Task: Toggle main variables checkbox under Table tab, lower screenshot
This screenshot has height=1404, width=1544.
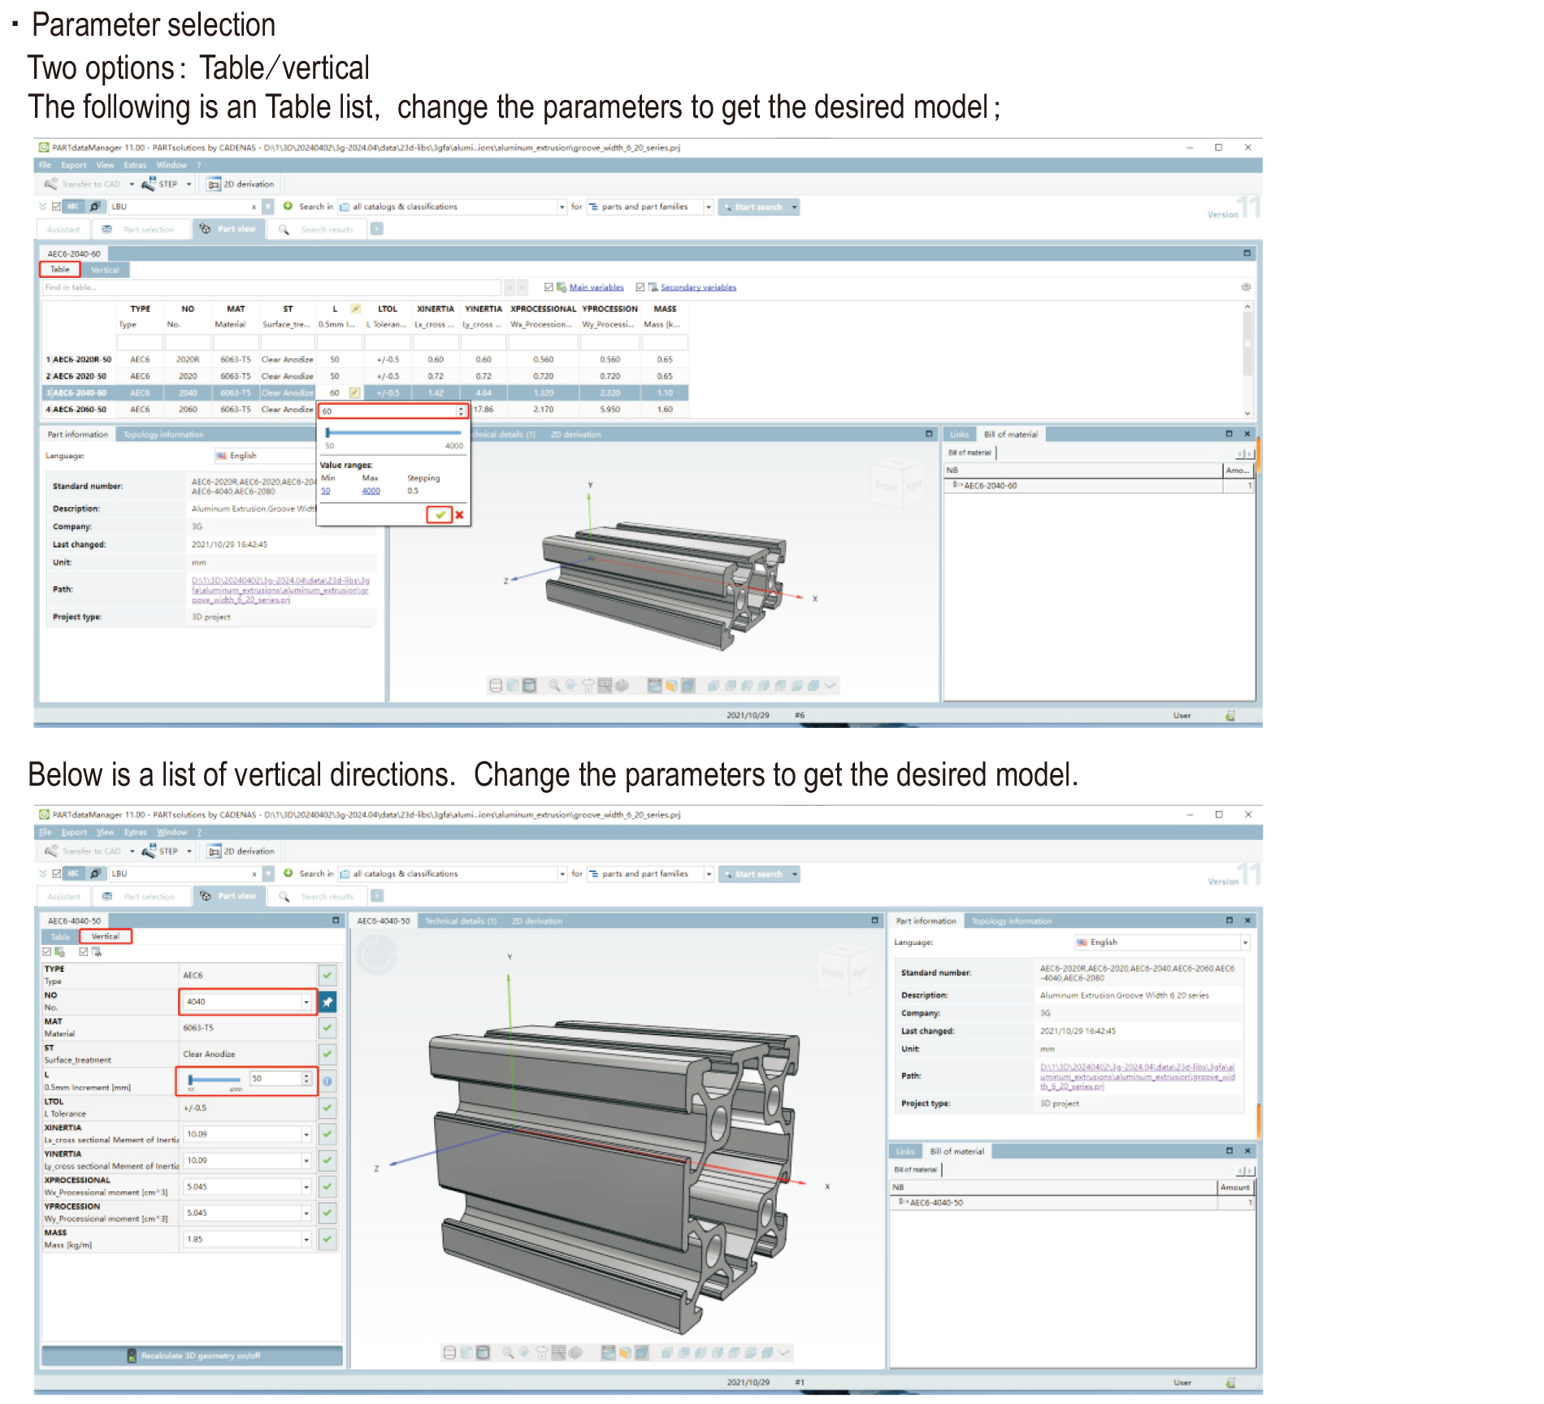Action: tap(47, 951)
